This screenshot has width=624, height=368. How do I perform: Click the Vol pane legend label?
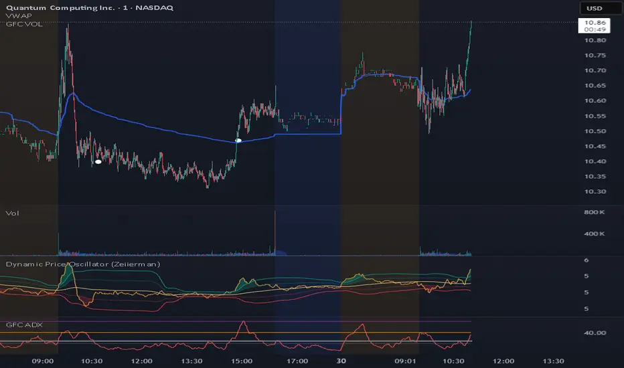point(11,213)
